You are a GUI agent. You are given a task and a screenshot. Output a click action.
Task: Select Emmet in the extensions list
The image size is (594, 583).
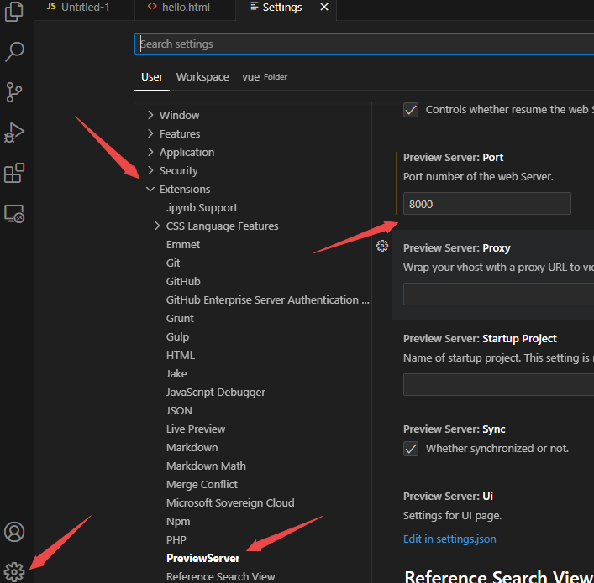pyautogui.click(x=183, y=244)
